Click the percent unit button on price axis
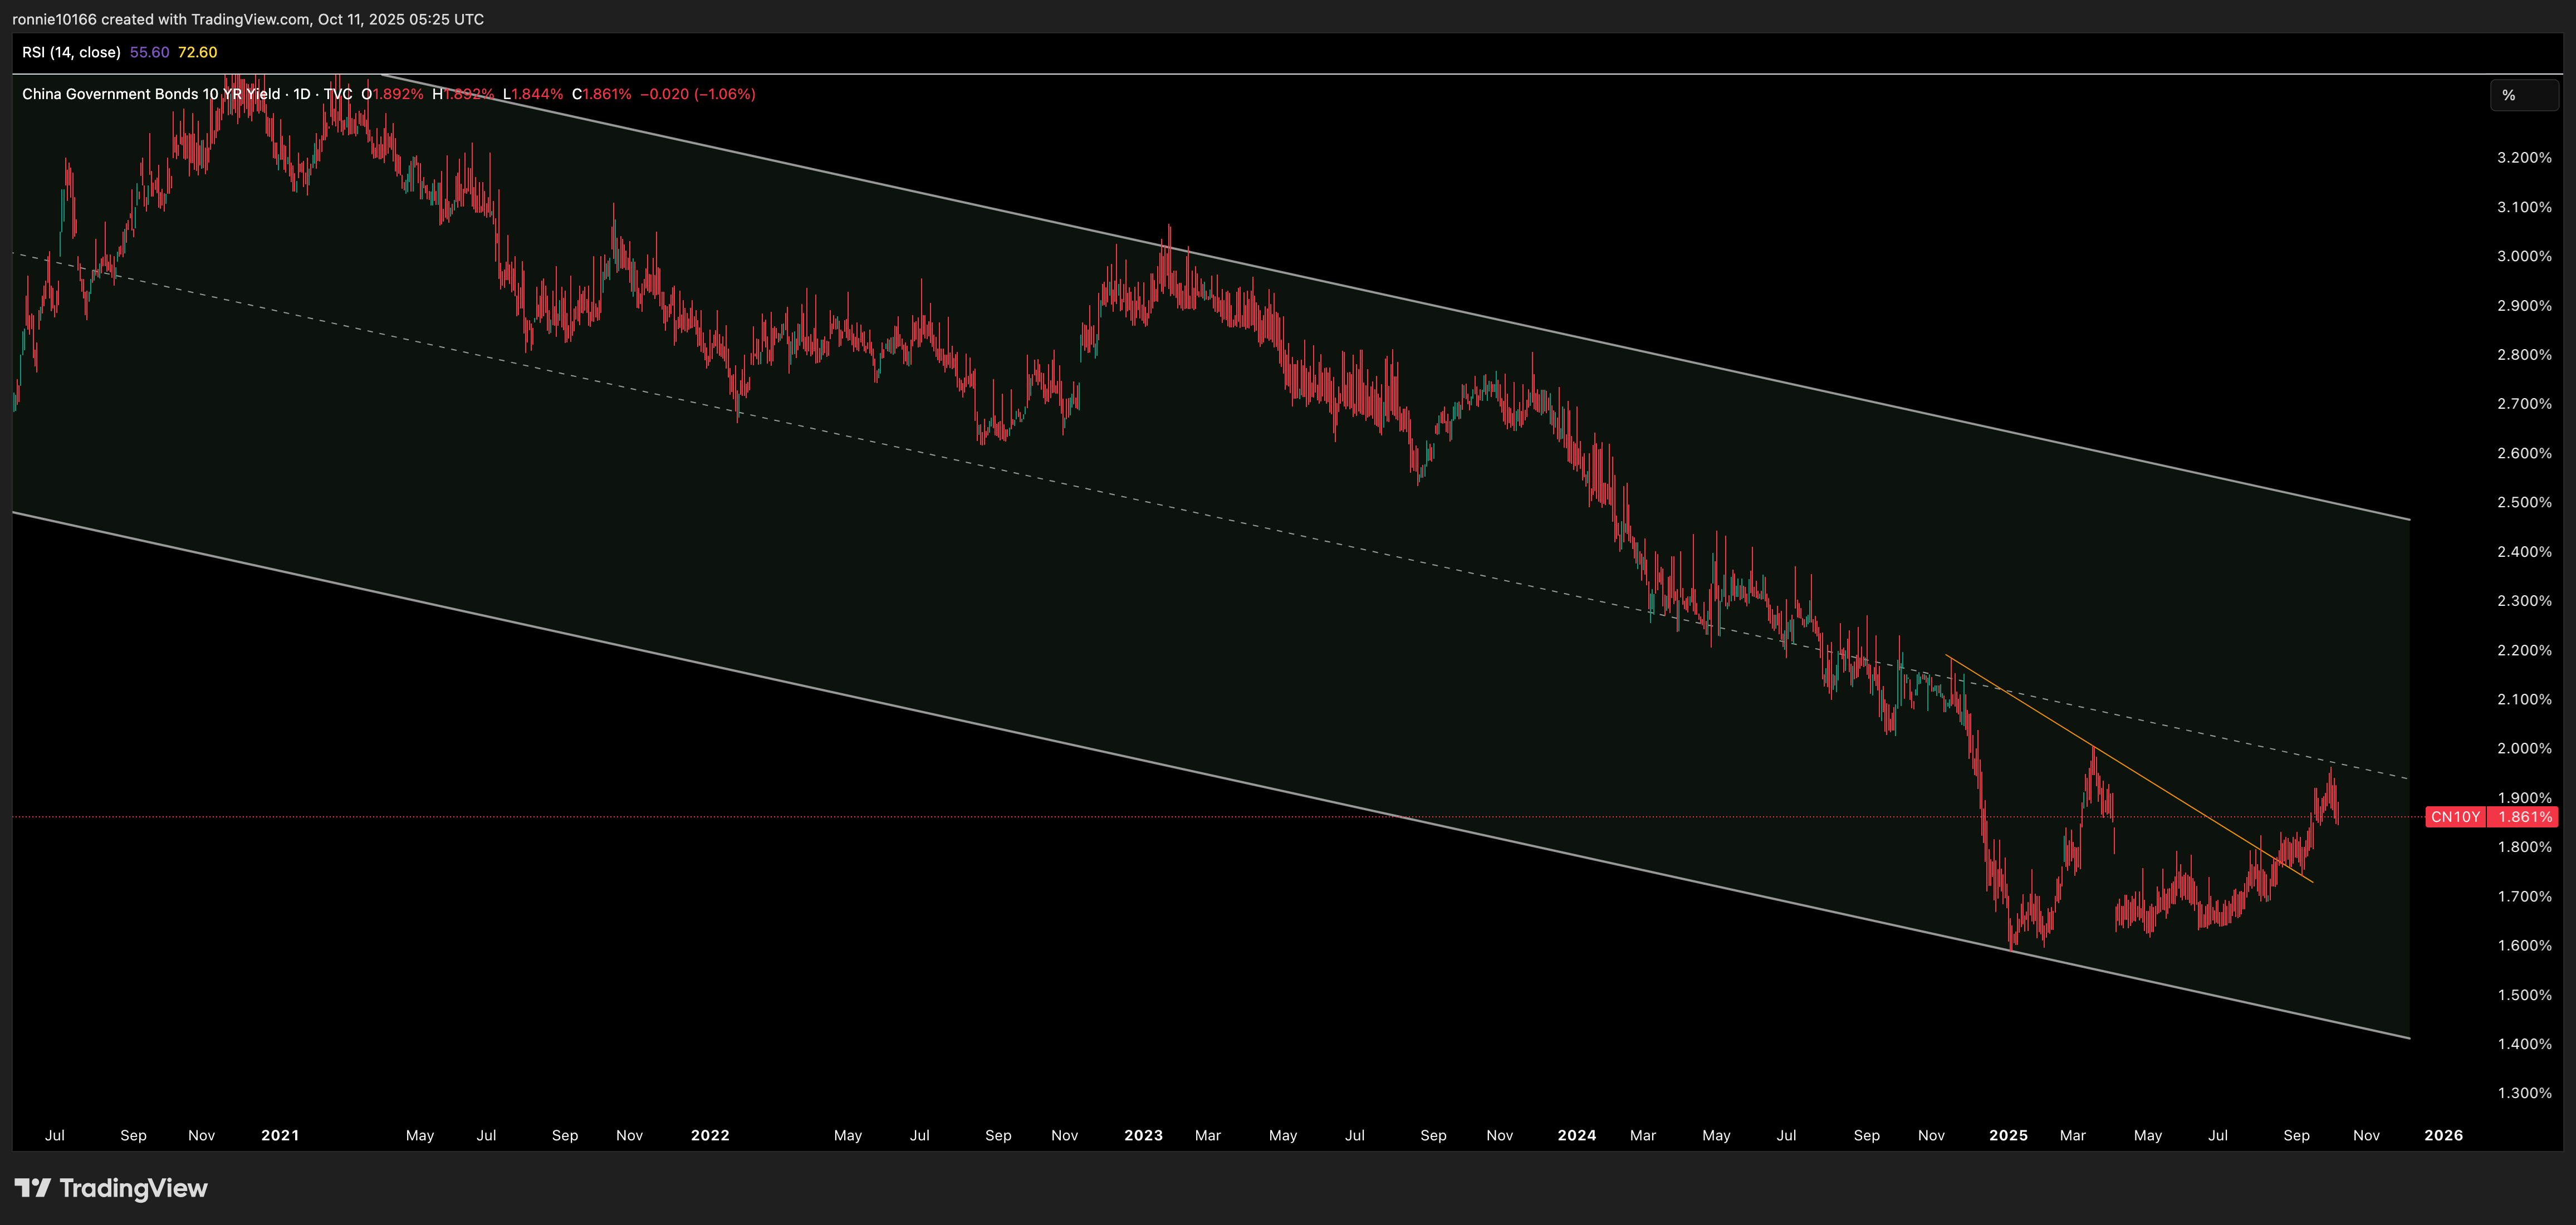The height and width of the screenshot is (1225, 2576). click(2523, 95)
